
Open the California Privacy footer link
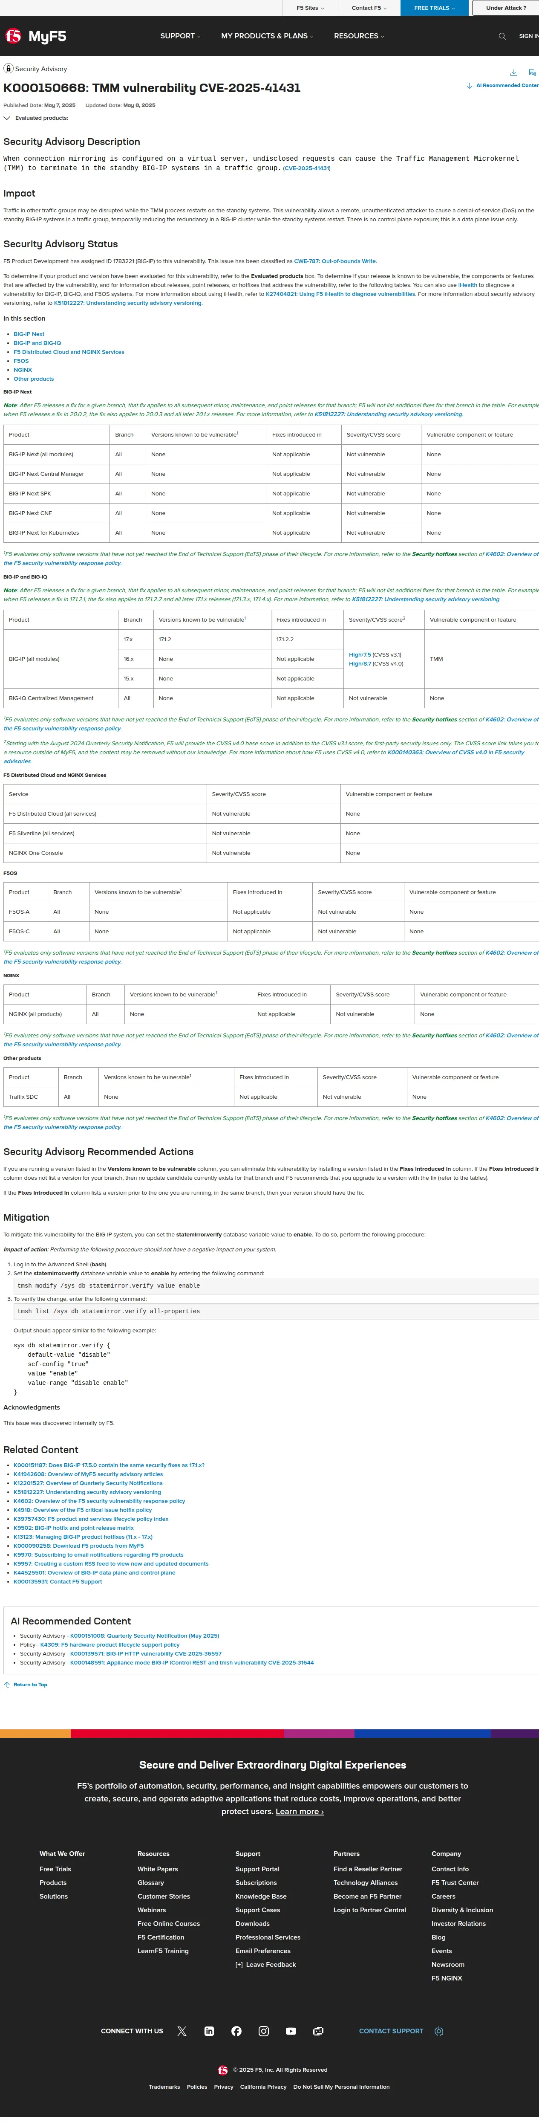(x=263, y=2087)
